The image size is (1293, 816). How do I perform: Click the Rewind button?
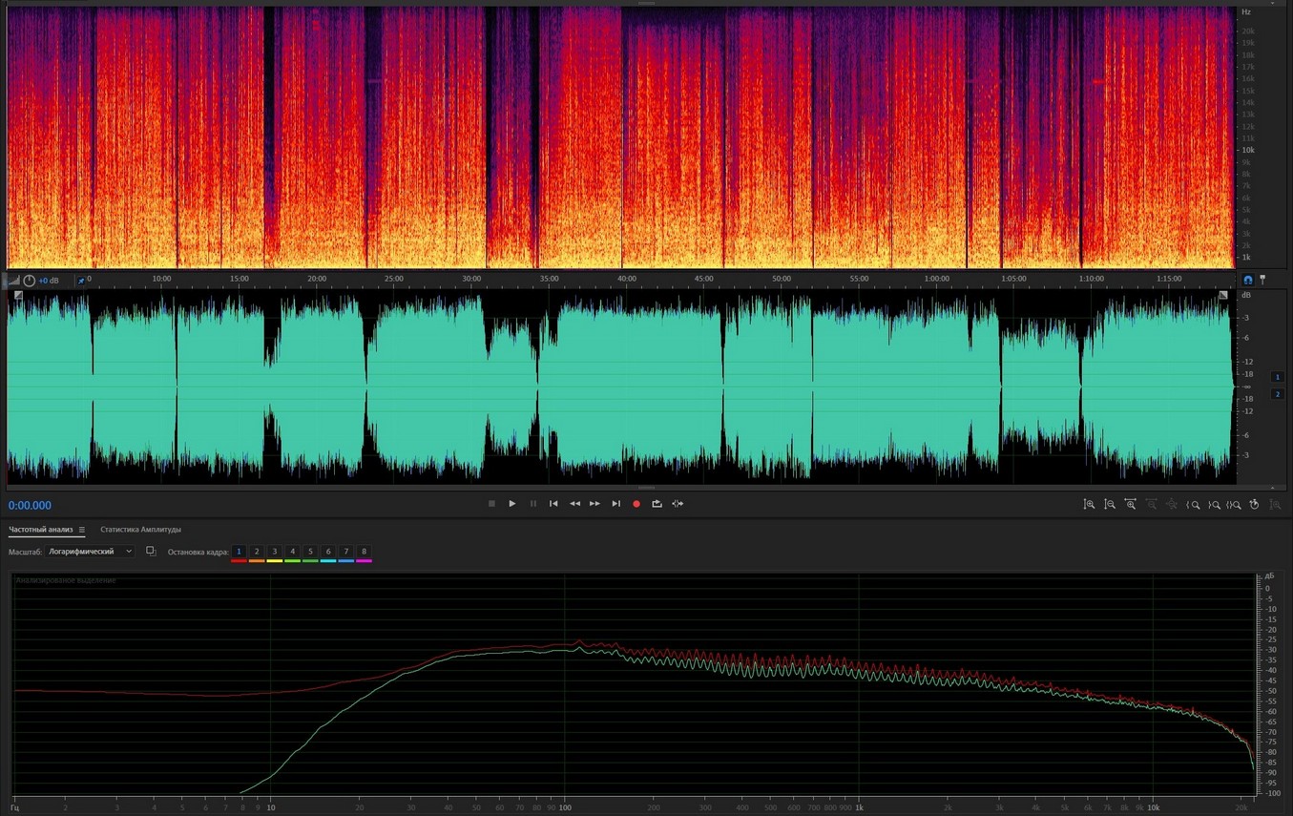click(x=574, y=504)
